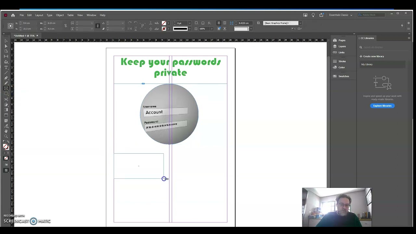
Task: Open the Links panel
Action: 339,52
